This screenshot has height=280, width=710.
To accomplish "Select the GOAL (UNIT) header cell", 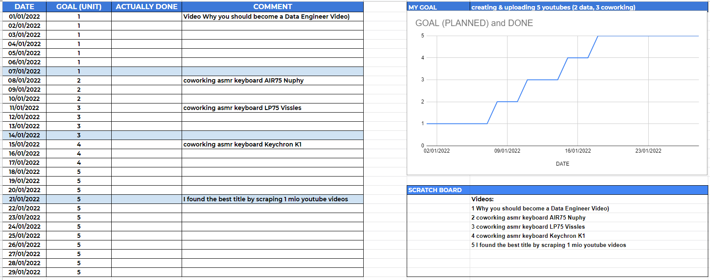I will coord(79,7).
